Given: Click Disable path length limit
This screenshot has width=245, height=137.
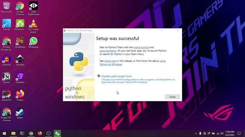Looking at the screenshot, I should (116, 76).
